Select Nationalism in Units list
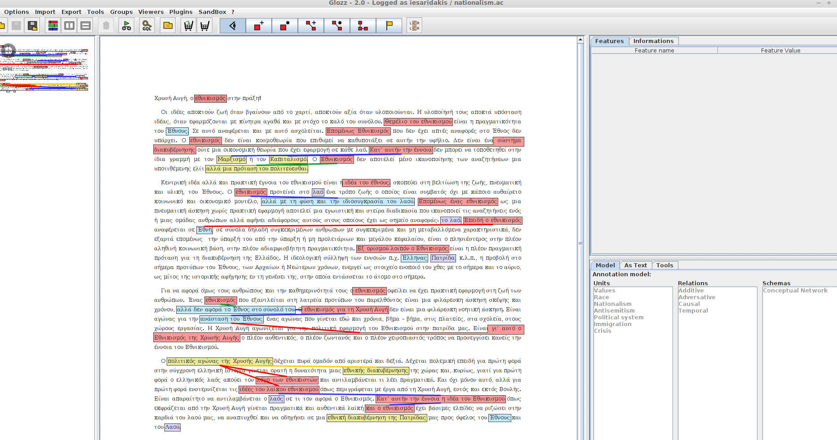 (x=612, y=304)
